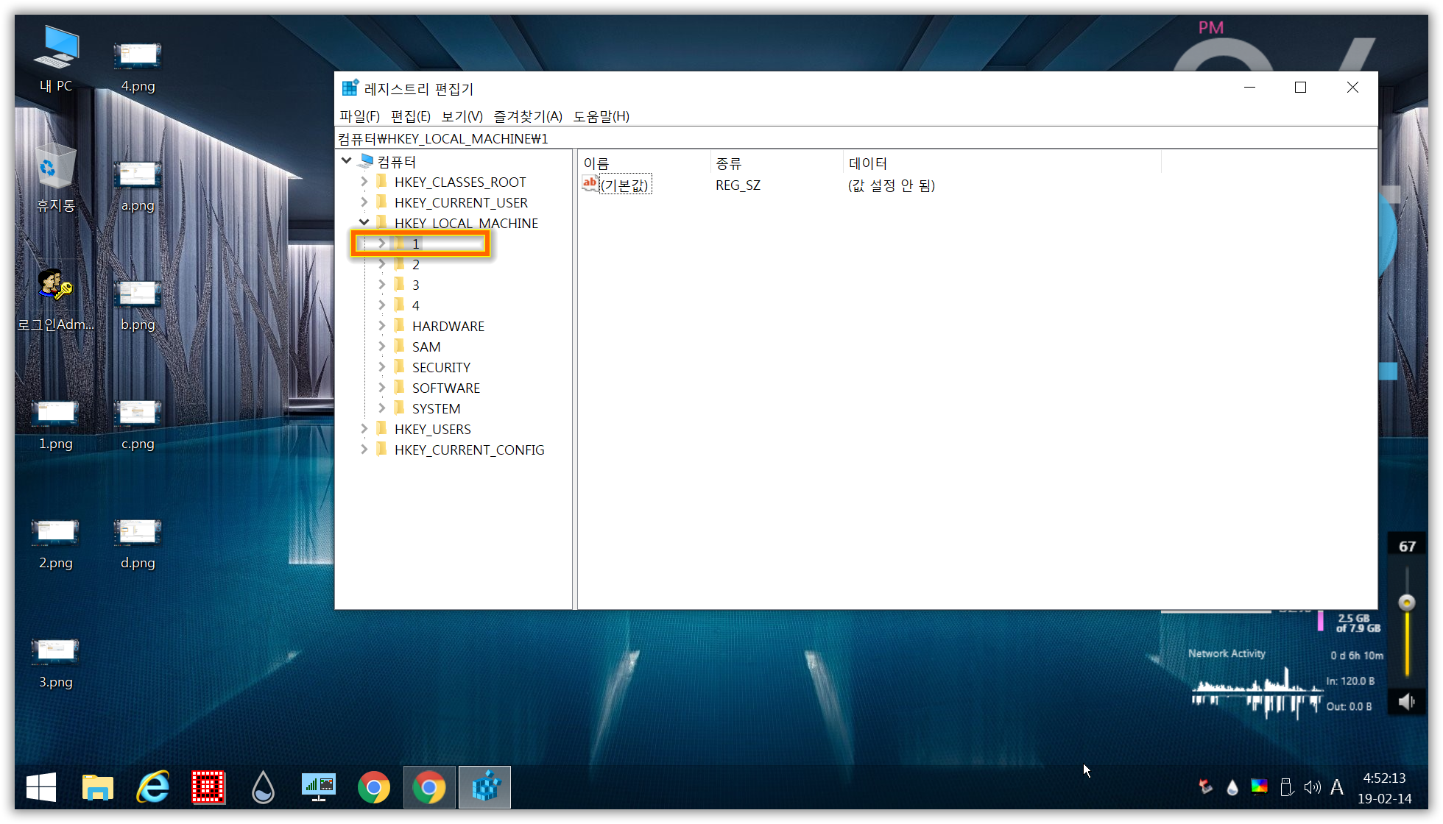The width and height of the screenshot is (1443, 824).
Task: Click the speaker volume tray icon
Action: [x=1312, y=787]
